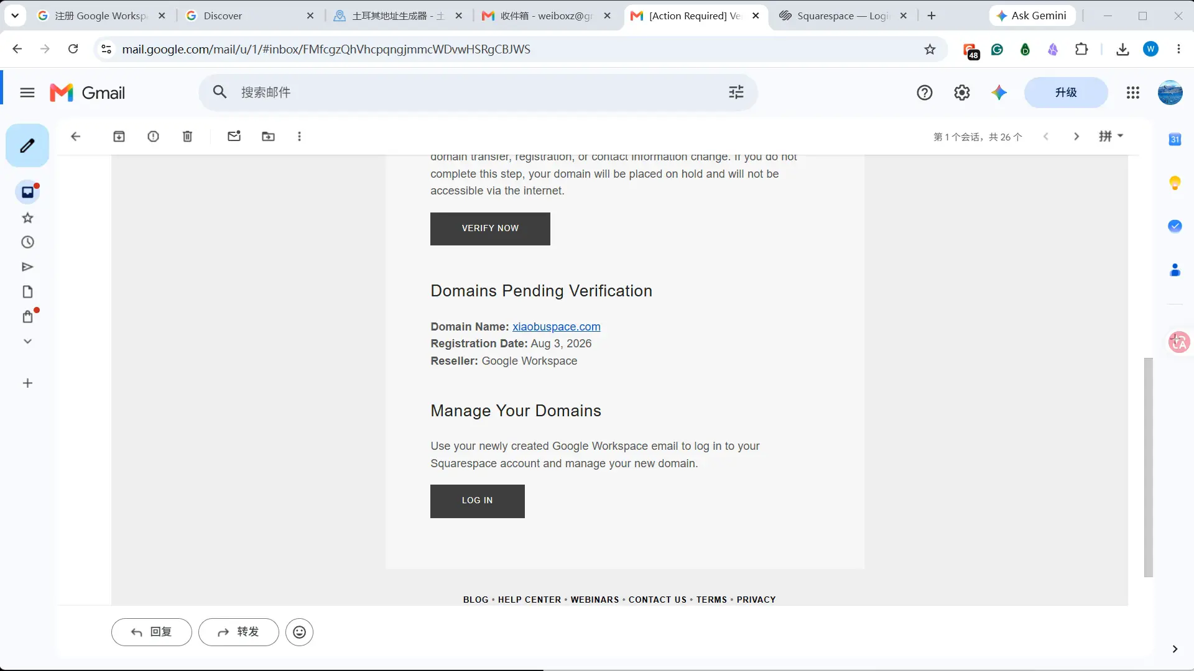Open input method dropdown
Viewport: 1194px width, 671px height.
coord(1111,136)
